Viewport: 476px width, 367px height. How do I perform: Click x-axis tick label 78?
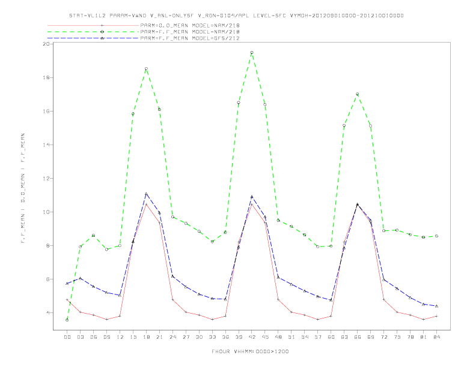click(410, 337)
